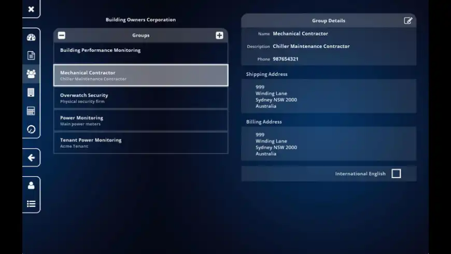Open the single user profile icon
451x254 pixels.
(x=31, y=185)
